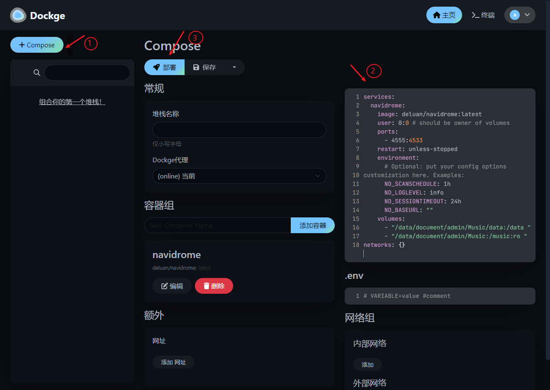Image resolution: width=550 pixels, height=390 pixels.
Task: Focus the 堆栈名称 input field
Action: (x=239, y=130)
